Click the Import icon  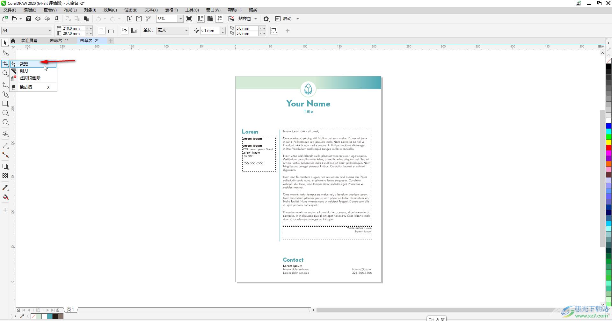[130, 19]
